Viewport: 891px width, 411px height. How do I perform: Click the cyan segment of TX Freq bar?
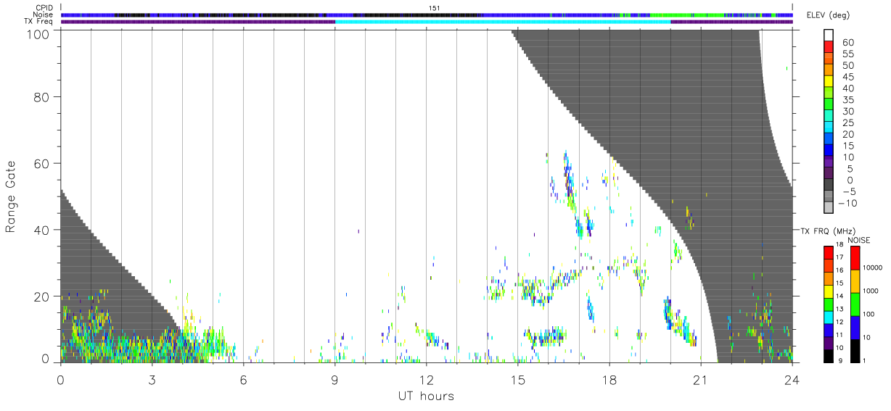pyautogui.click(x=502, y=22)
